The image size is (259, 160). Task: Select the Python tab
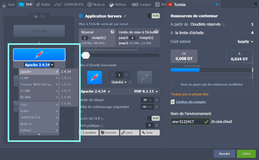[x=117, y=5]
